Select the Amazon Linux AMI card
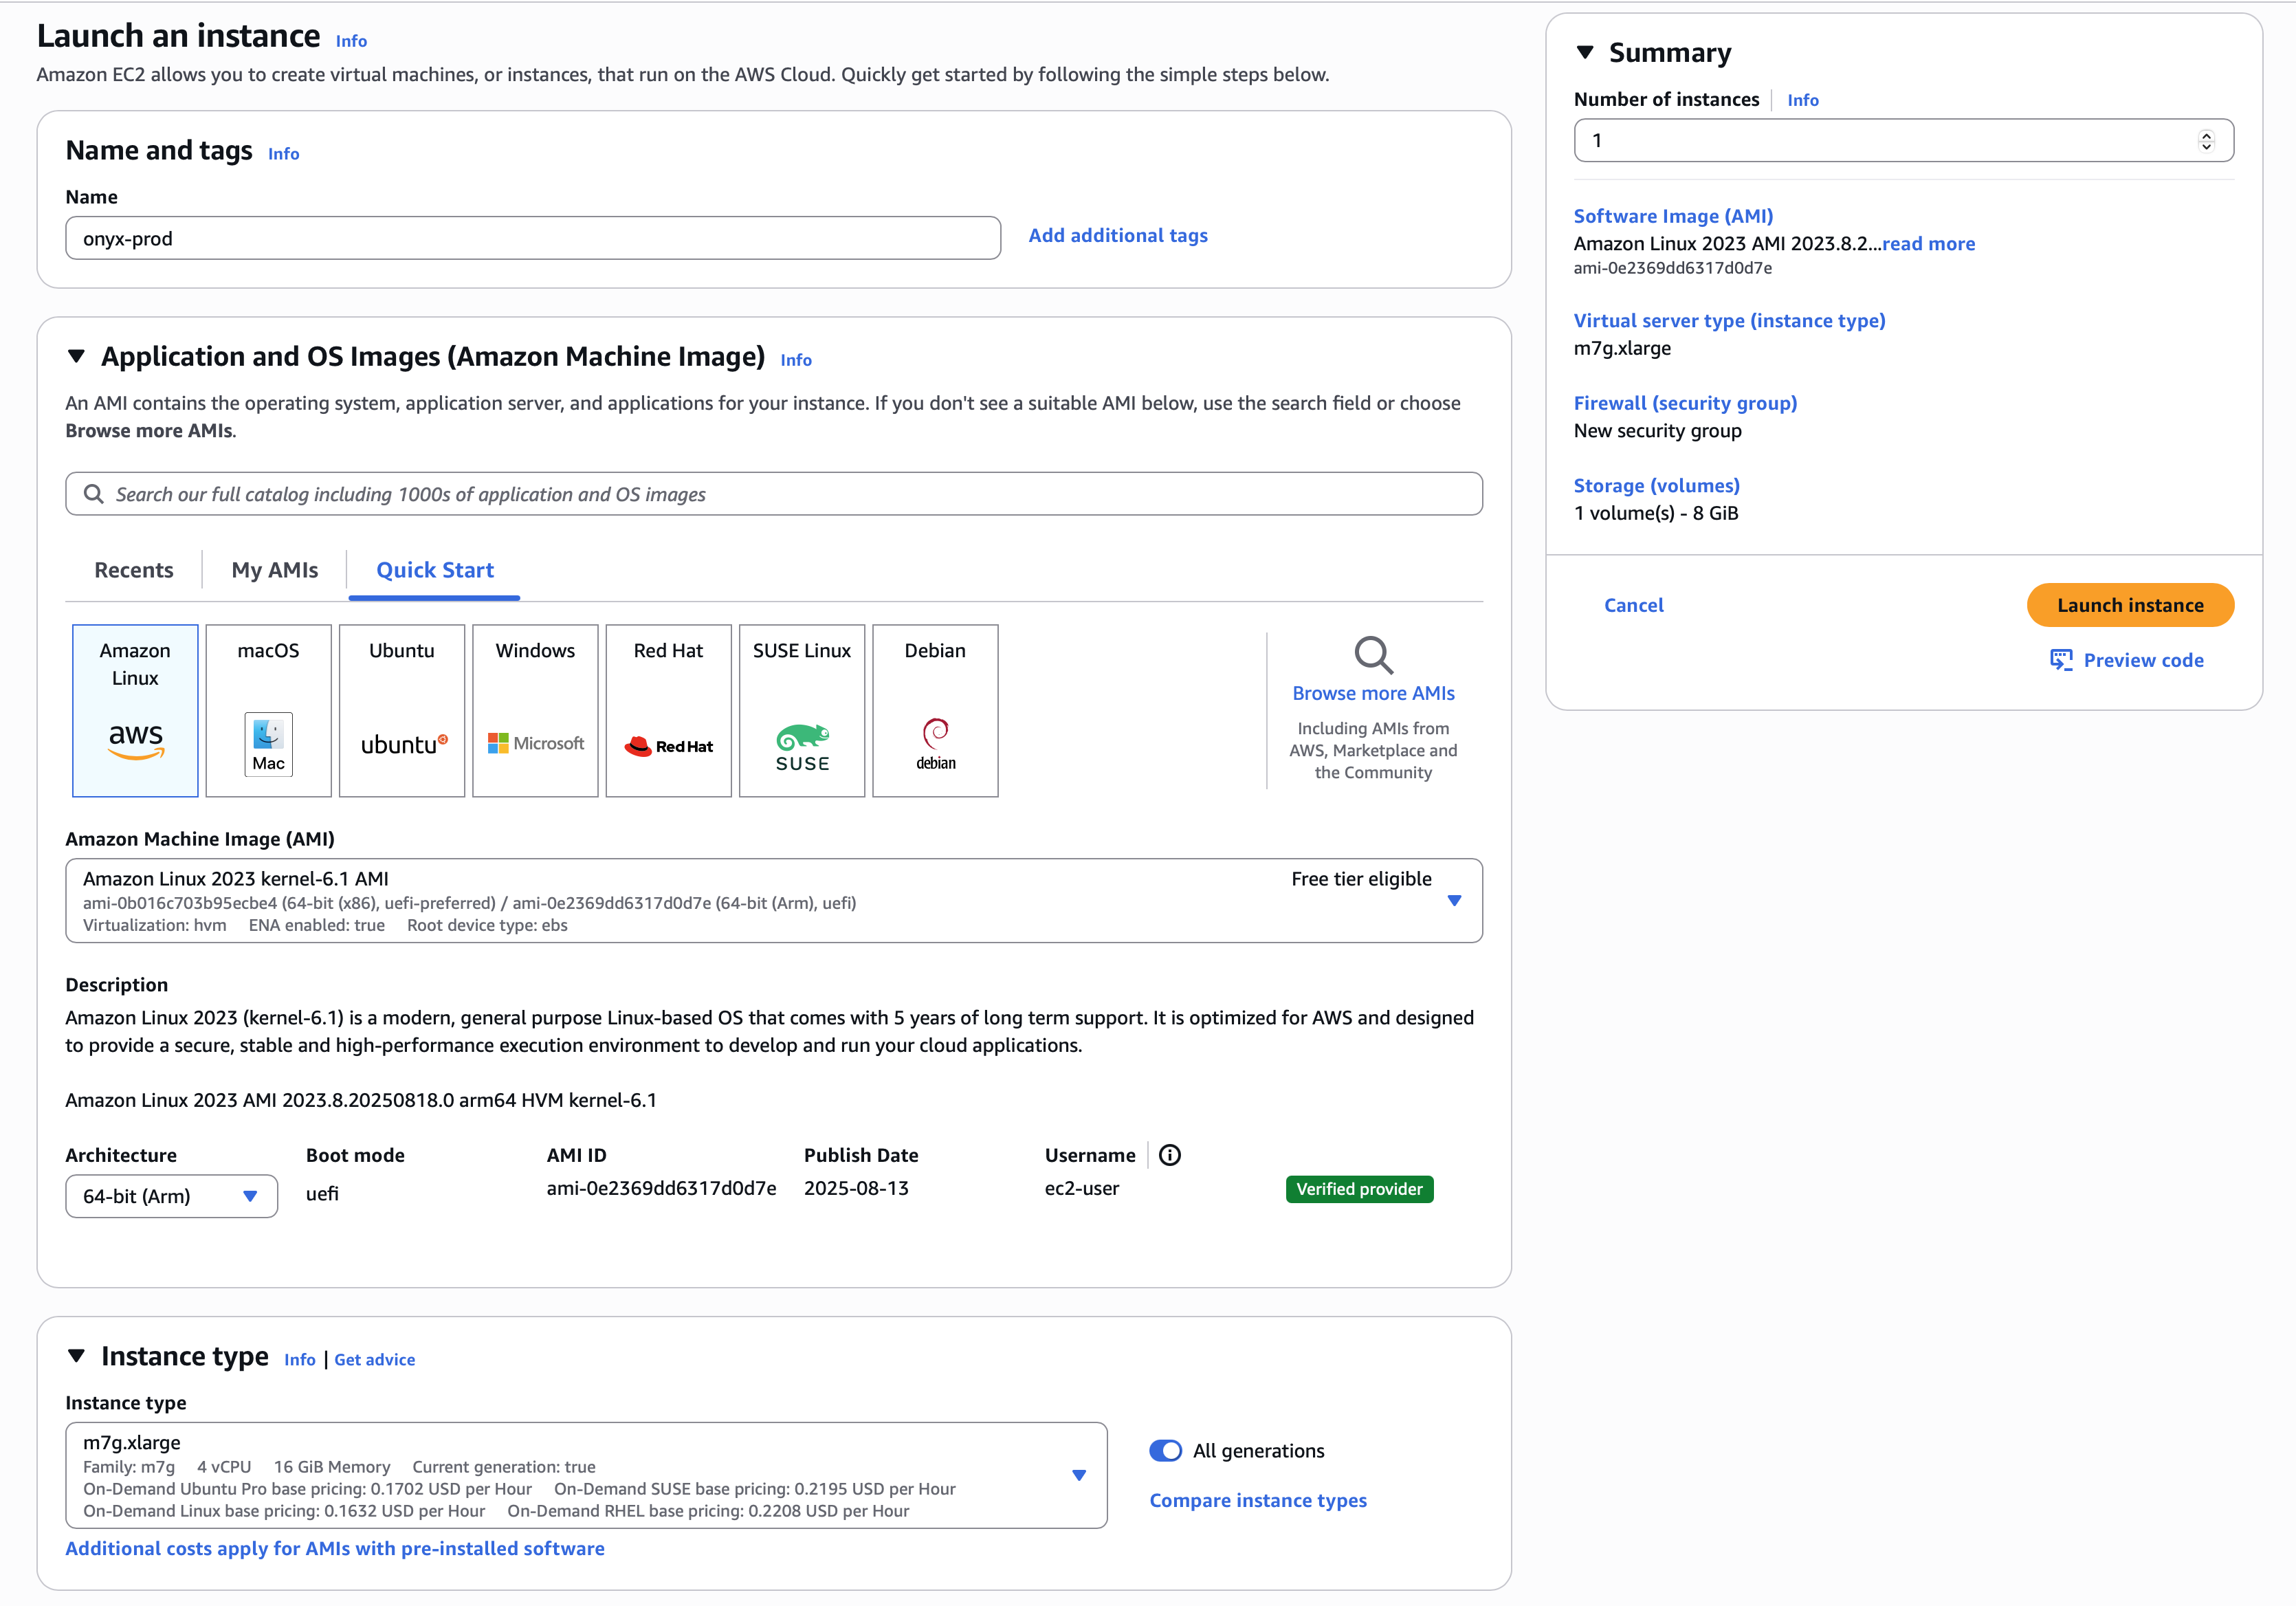Image resolution: width=2296 pixels, height=1606 pixels. click(135, 710)
